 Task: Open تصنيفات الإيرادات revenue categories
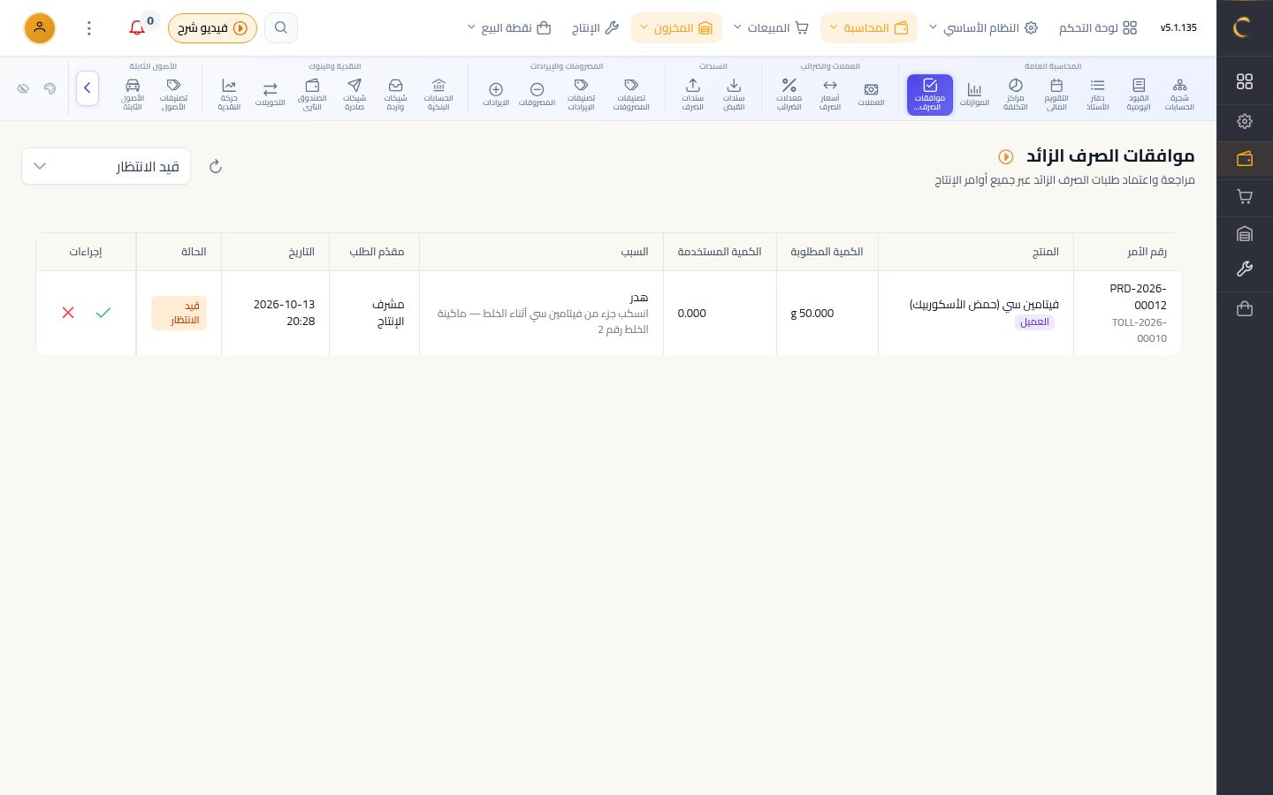[x=581, y=95]
